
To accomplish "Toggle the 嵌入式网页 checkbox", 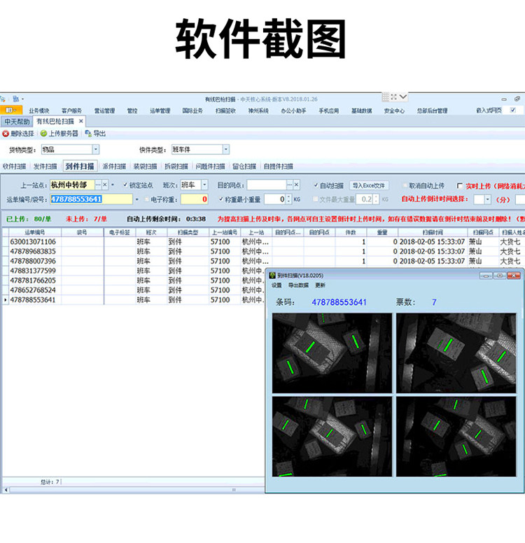I will tap(513, 110).
